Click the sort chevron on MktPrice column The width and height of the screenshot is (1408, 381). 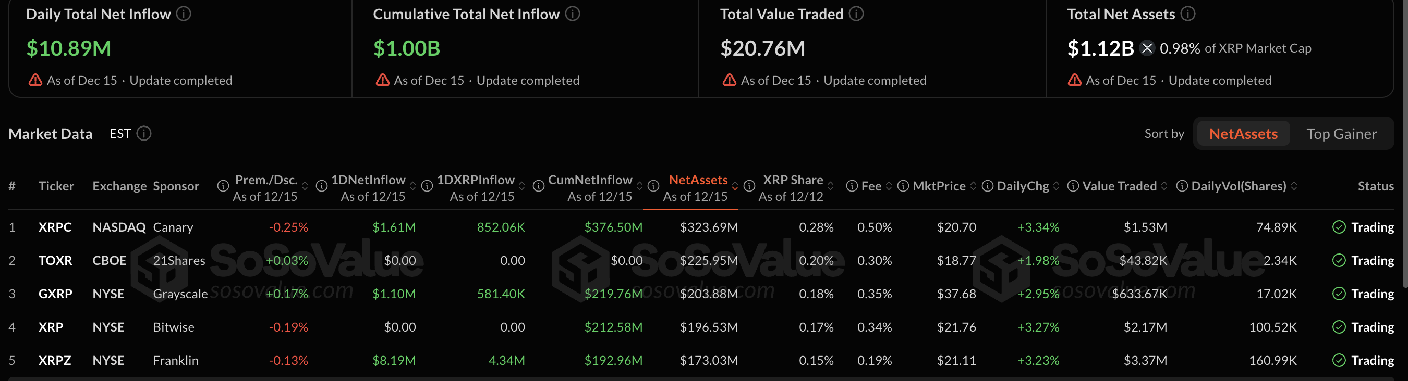point(973,186)
